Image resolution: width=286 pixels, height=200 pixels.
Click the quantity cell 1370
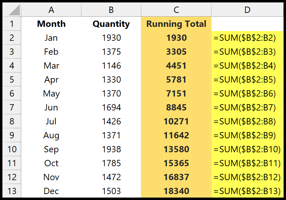(x=111, y=93)
